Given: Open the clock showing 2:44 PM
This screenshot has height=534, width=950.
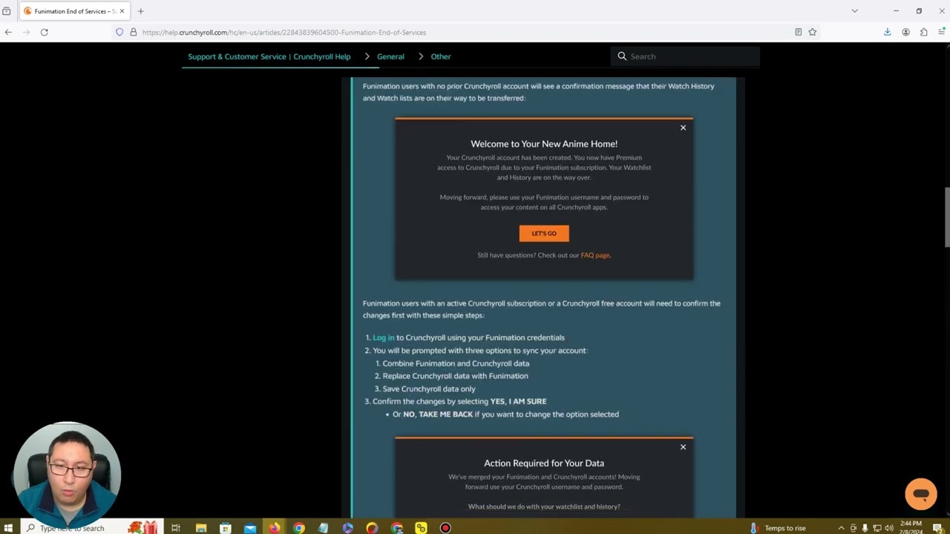Looking at the screenshot, I should pyautogui.click(x=911, y=527).
